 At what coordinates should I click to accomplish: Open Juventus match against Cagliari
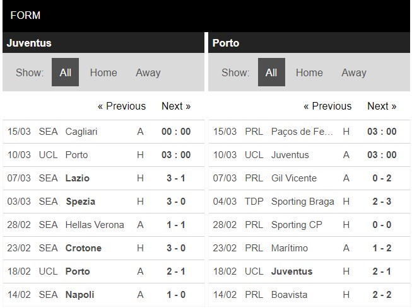81,132
